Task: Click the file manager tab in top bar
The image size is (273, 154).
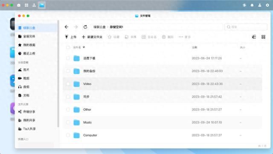Action: (42, 5)
